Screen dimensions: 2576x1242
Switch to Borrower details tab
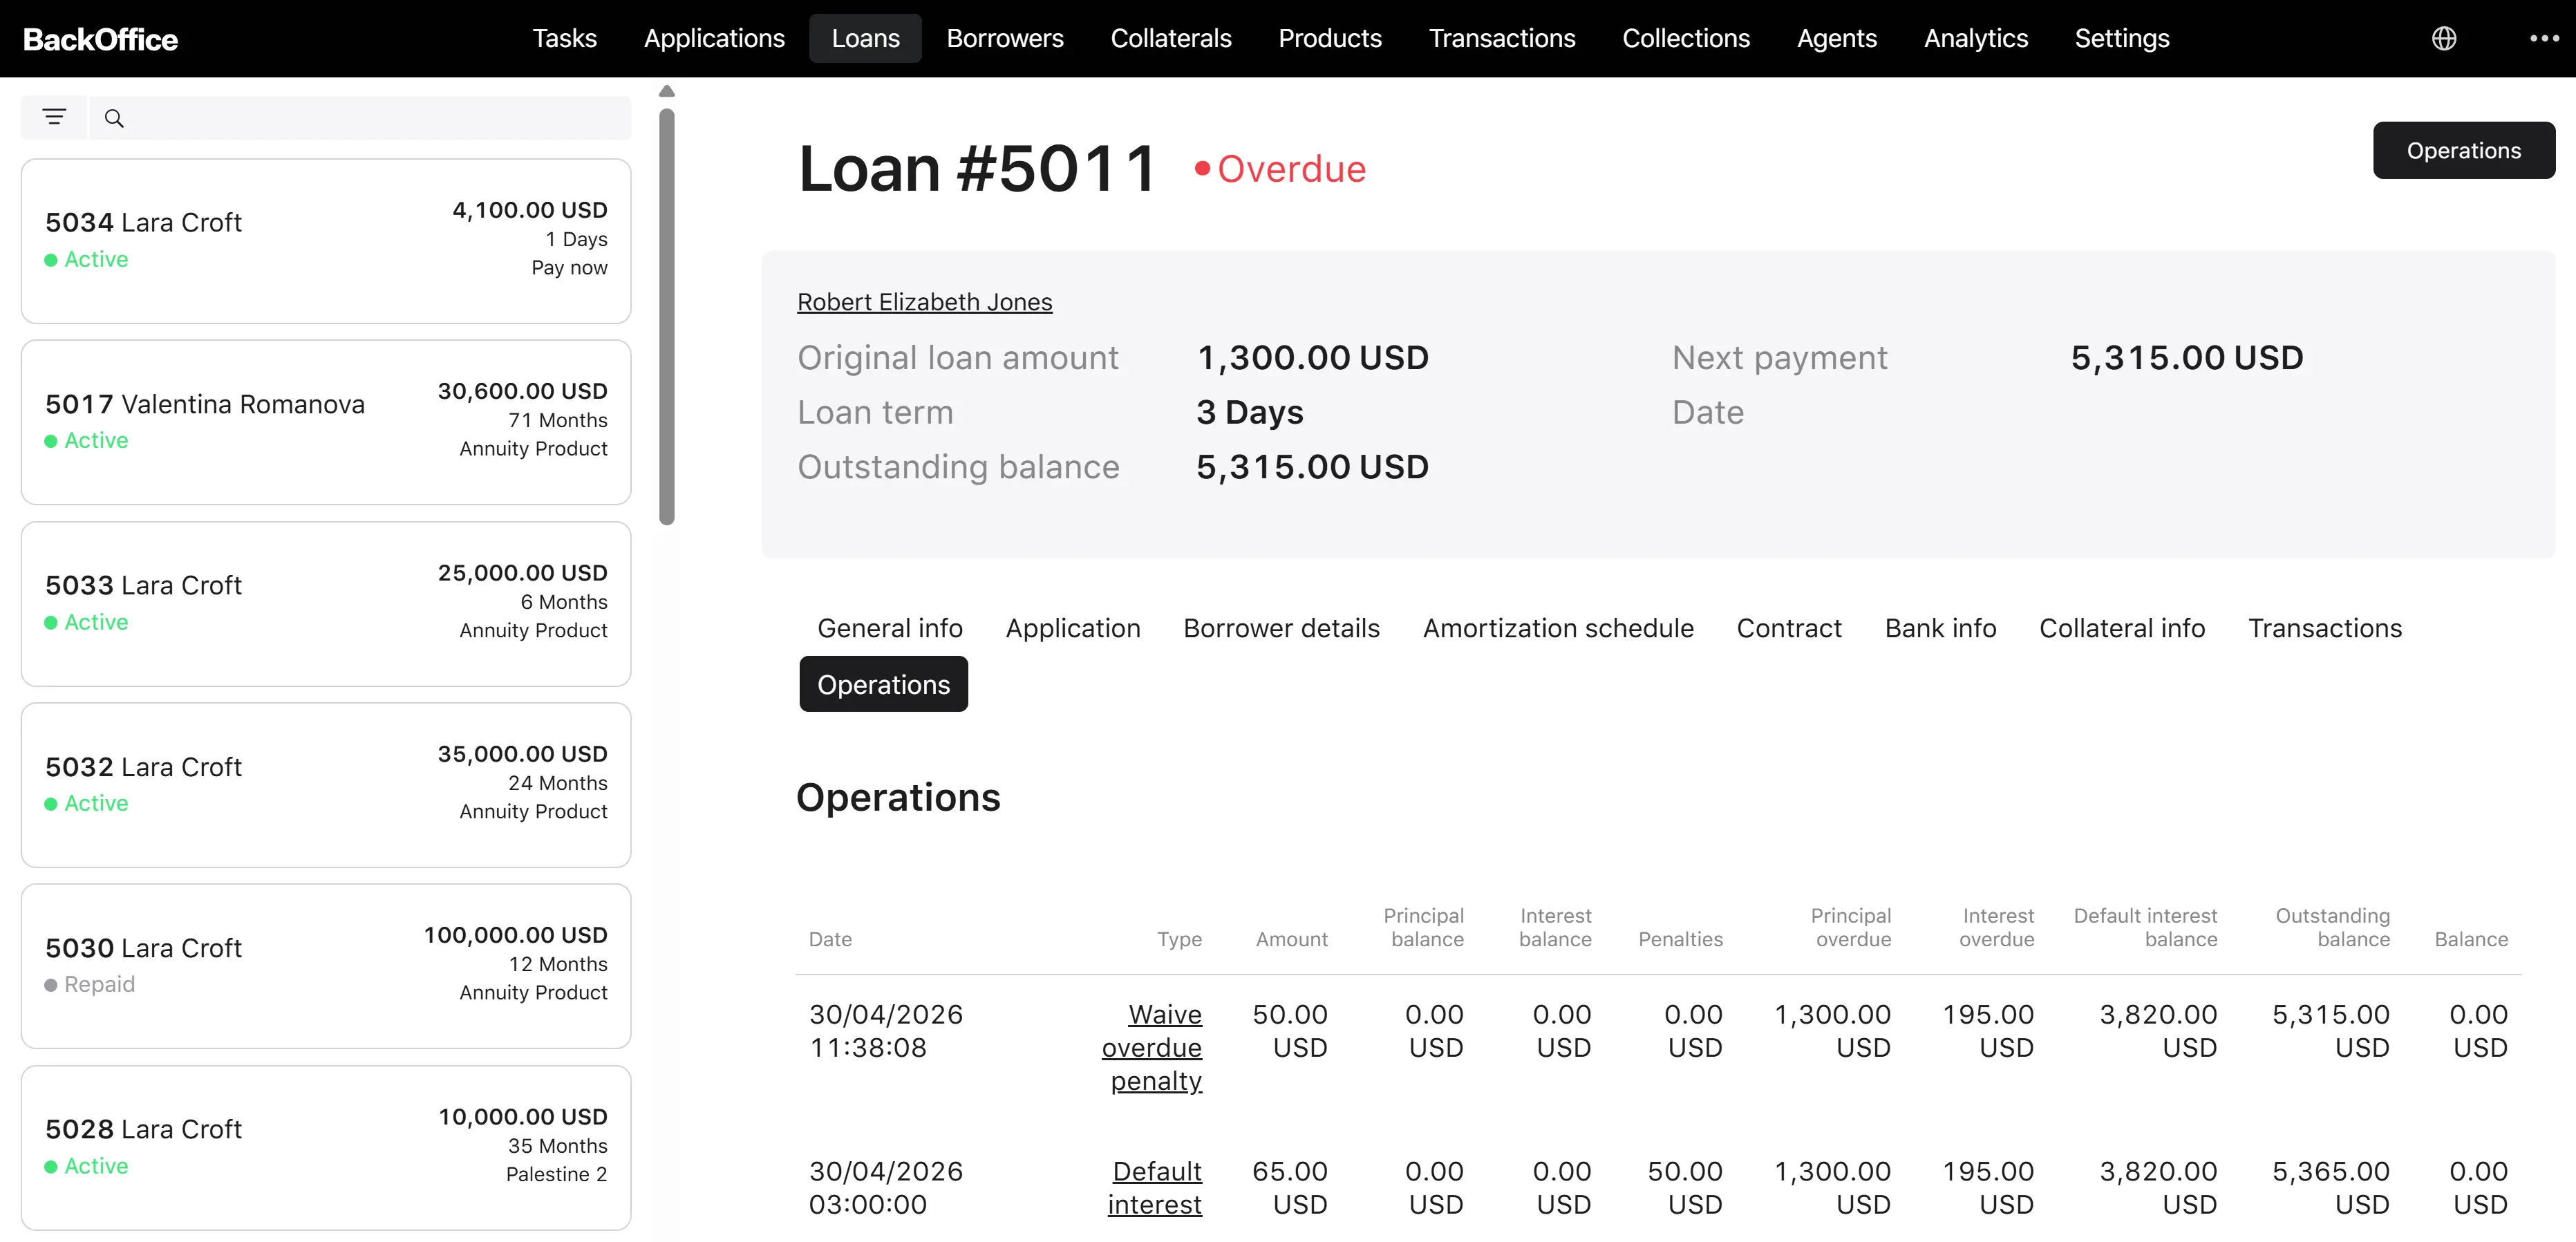pyautogui.click(x=1281, y=628)
